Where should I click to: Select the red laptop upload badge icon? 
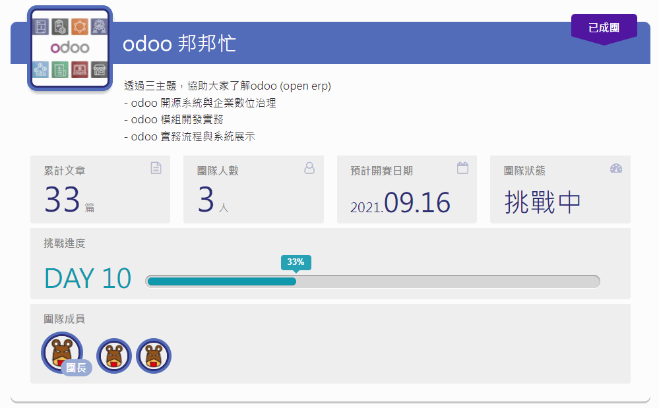[80, 69]
